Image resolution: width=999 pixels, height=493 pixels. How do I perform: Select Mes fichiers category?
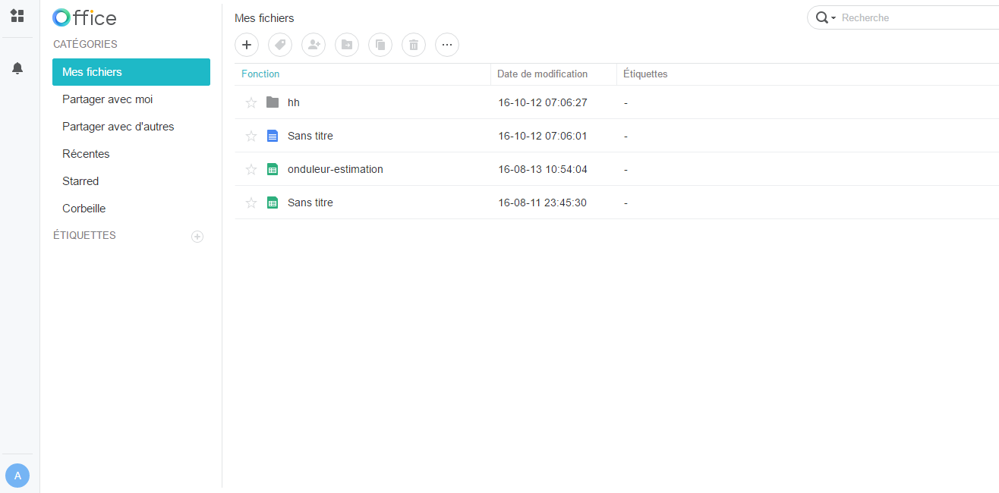point(131,72)
